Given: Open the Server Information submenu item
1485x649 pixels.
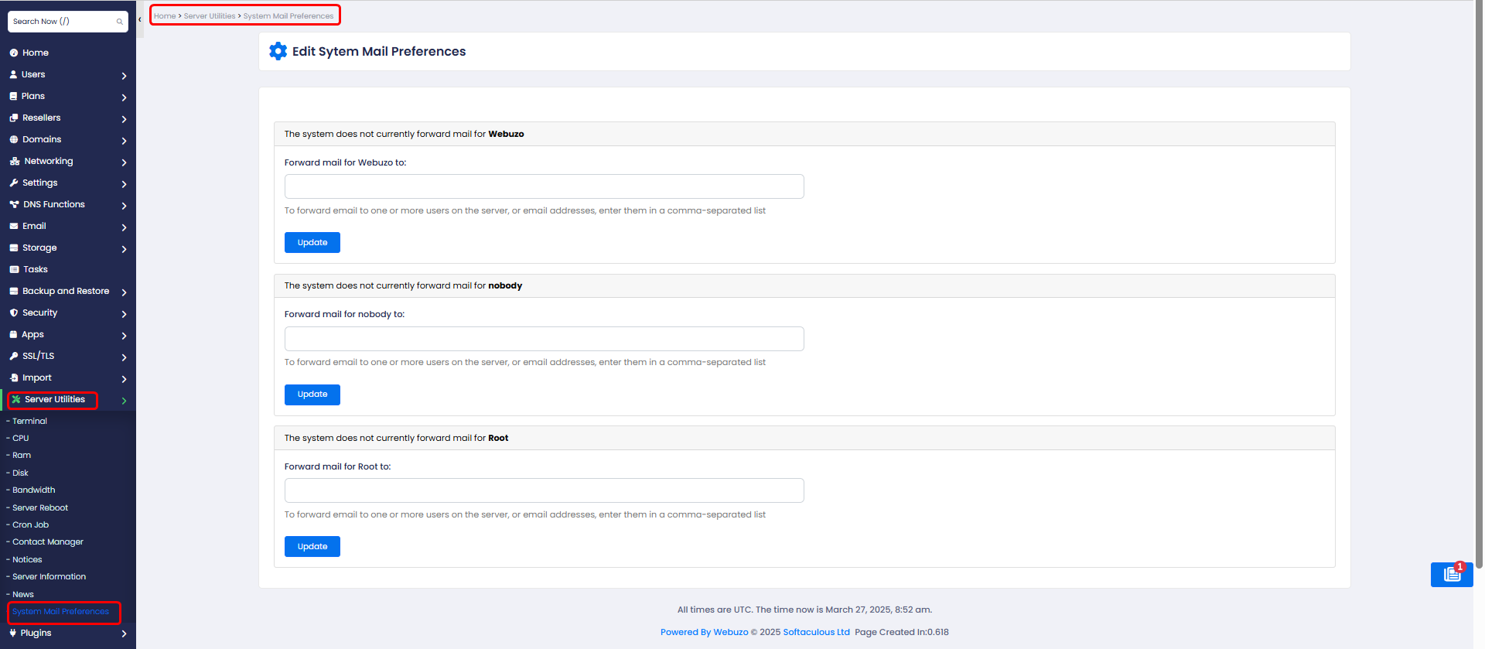Looking at the screenshot, I should tap(49, 577).
